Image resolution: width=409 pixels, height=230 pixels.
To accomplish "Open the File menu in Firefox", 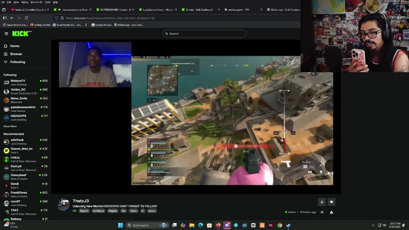I will [x=3, y=2].
